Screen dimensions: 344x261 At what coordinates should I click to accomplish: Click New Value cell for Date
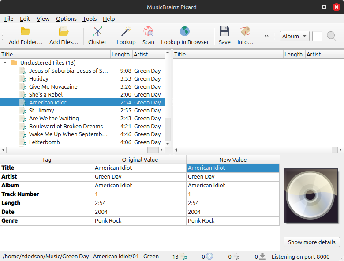(233, 212)
